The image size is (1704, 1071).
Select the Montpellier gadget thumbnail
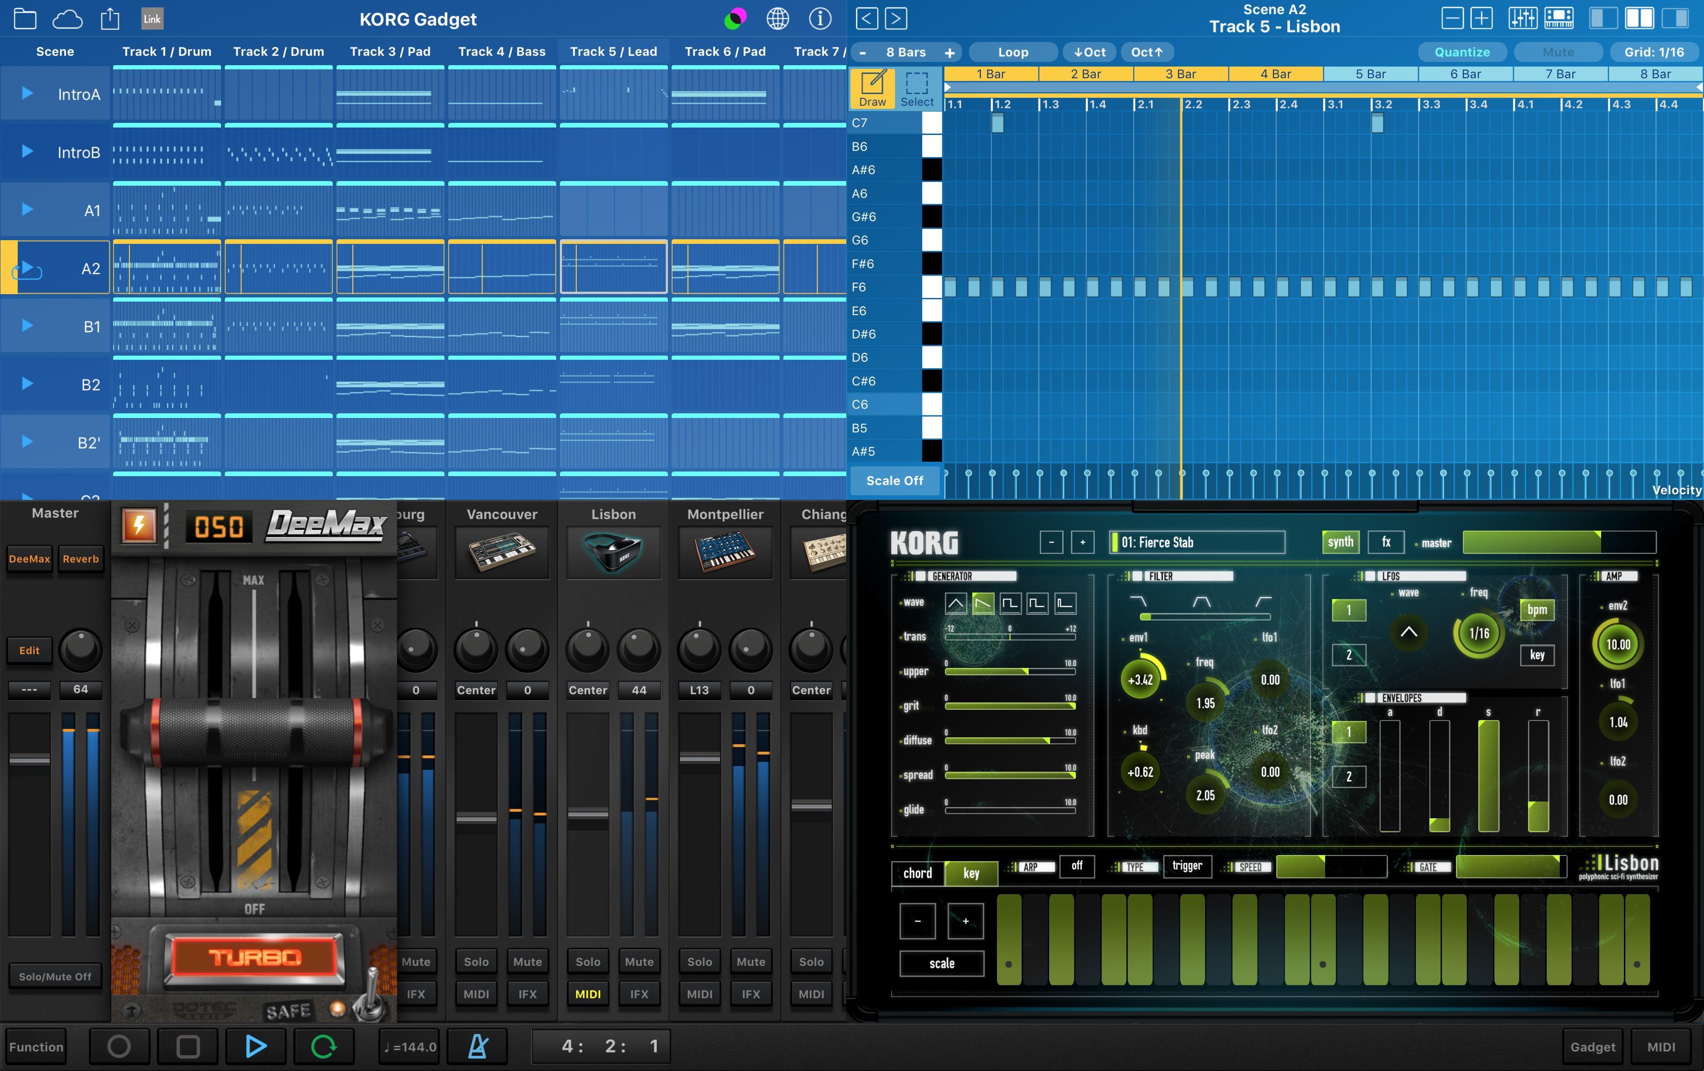point(725,553)
